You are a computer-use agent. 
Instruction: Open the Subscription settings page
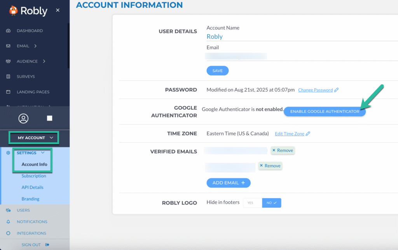coord(34,176)
